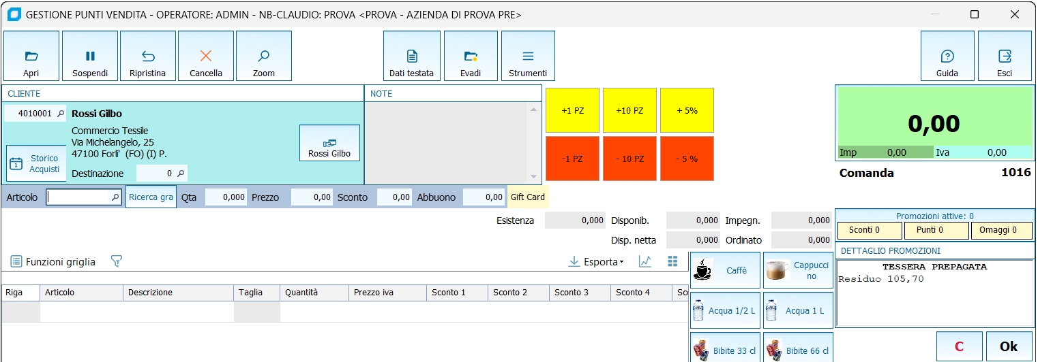The width and height of the screenshot is (1038, 362).
Task: Add a Caffè item
Action: pos(725,270)
